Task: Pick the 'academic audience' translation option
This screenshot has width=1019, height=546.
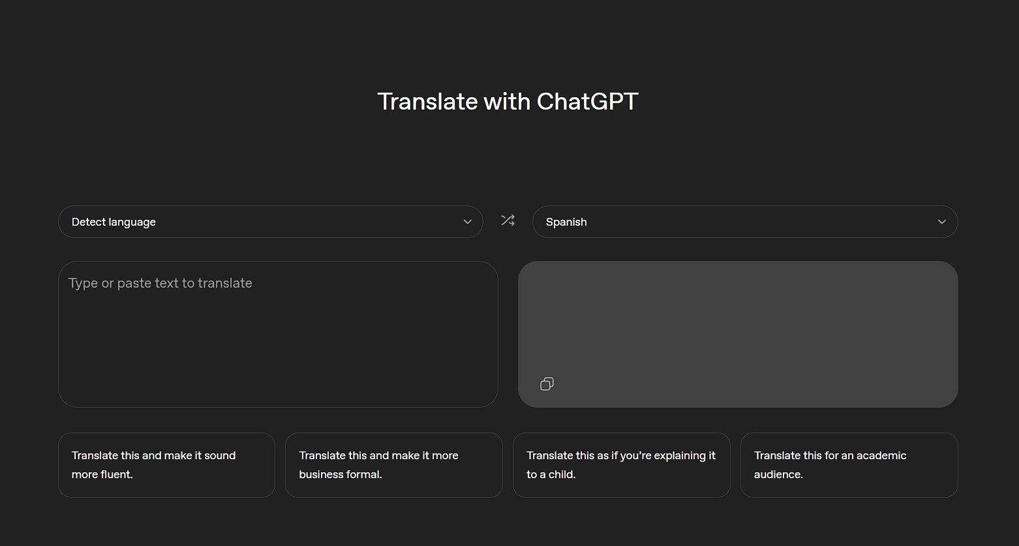Action: click(x=849, y=464)
